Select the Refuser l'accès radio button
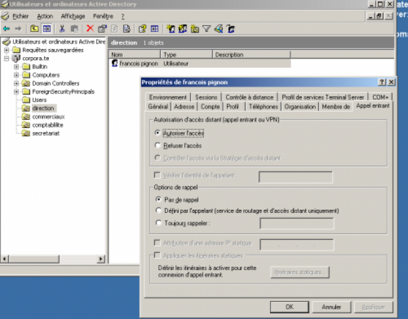 click(158, 145)
